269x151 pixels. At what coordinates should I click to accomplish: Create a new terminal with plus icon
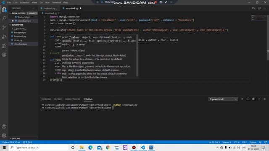point(242,99)
